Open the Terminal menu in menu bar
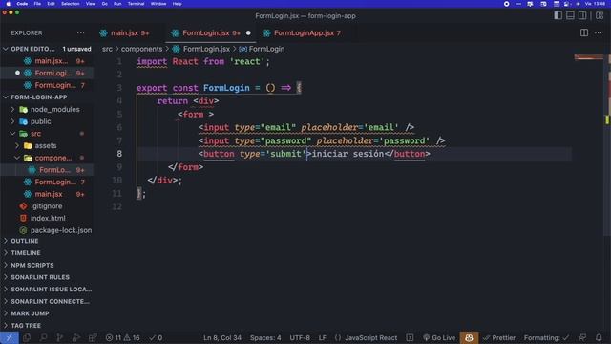 coord(136,4)
